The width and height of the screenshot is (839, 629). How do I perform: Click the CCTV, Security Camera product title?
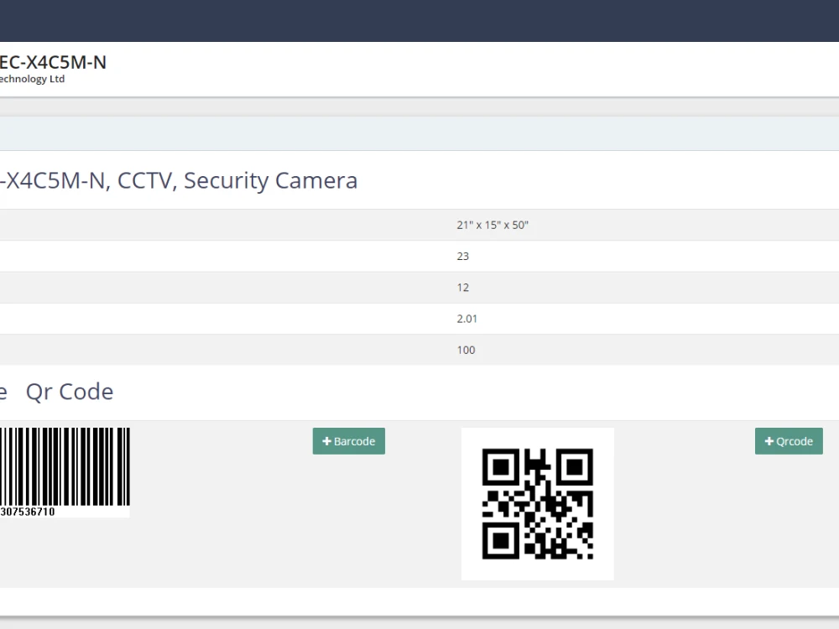(x=179, y=181)
